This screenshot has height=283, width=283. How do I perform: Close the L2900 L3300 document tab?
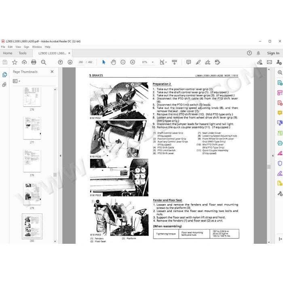point(69,53)
